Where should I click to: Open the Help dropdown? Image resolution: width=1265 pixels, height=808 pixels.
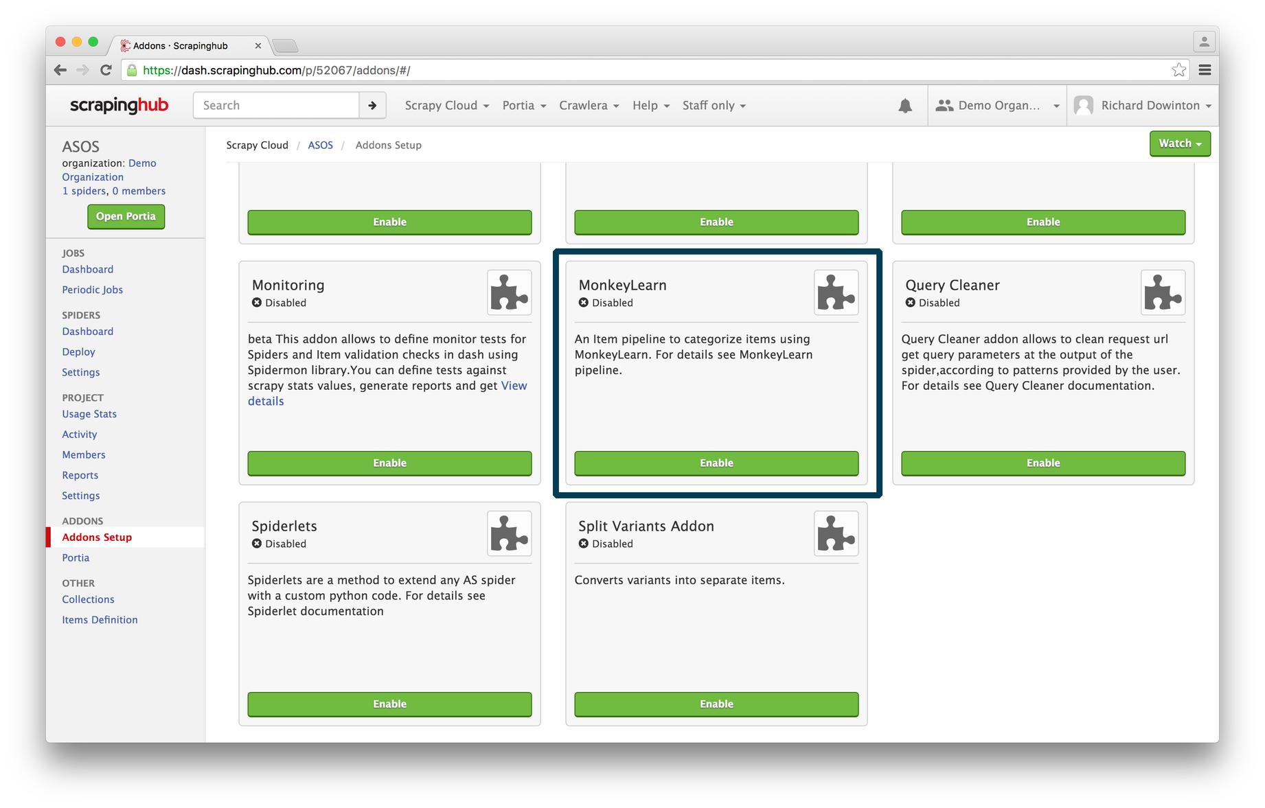(651, 106)
